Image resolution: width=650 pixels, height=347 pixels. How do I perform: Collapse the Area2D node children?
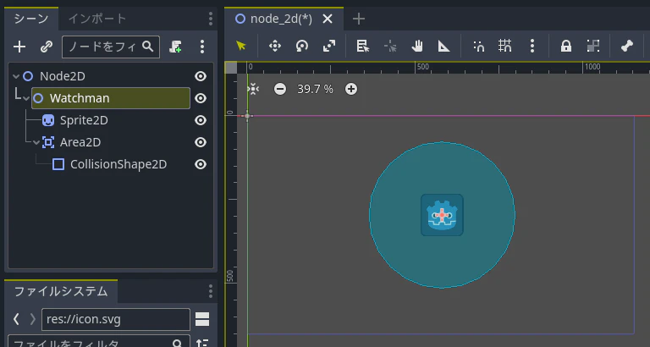36,143
